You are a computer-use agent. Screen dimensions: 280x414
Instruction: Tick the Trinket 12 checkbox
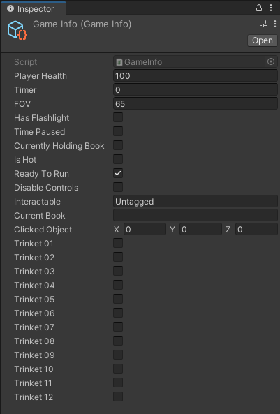pos(118,397)
